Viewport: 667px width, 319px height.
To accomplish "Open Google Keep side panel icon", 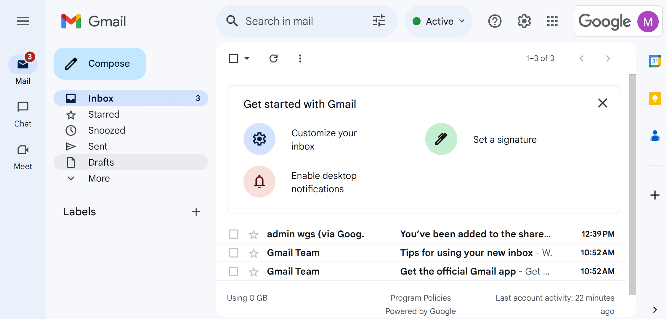I will click(655, 98).
